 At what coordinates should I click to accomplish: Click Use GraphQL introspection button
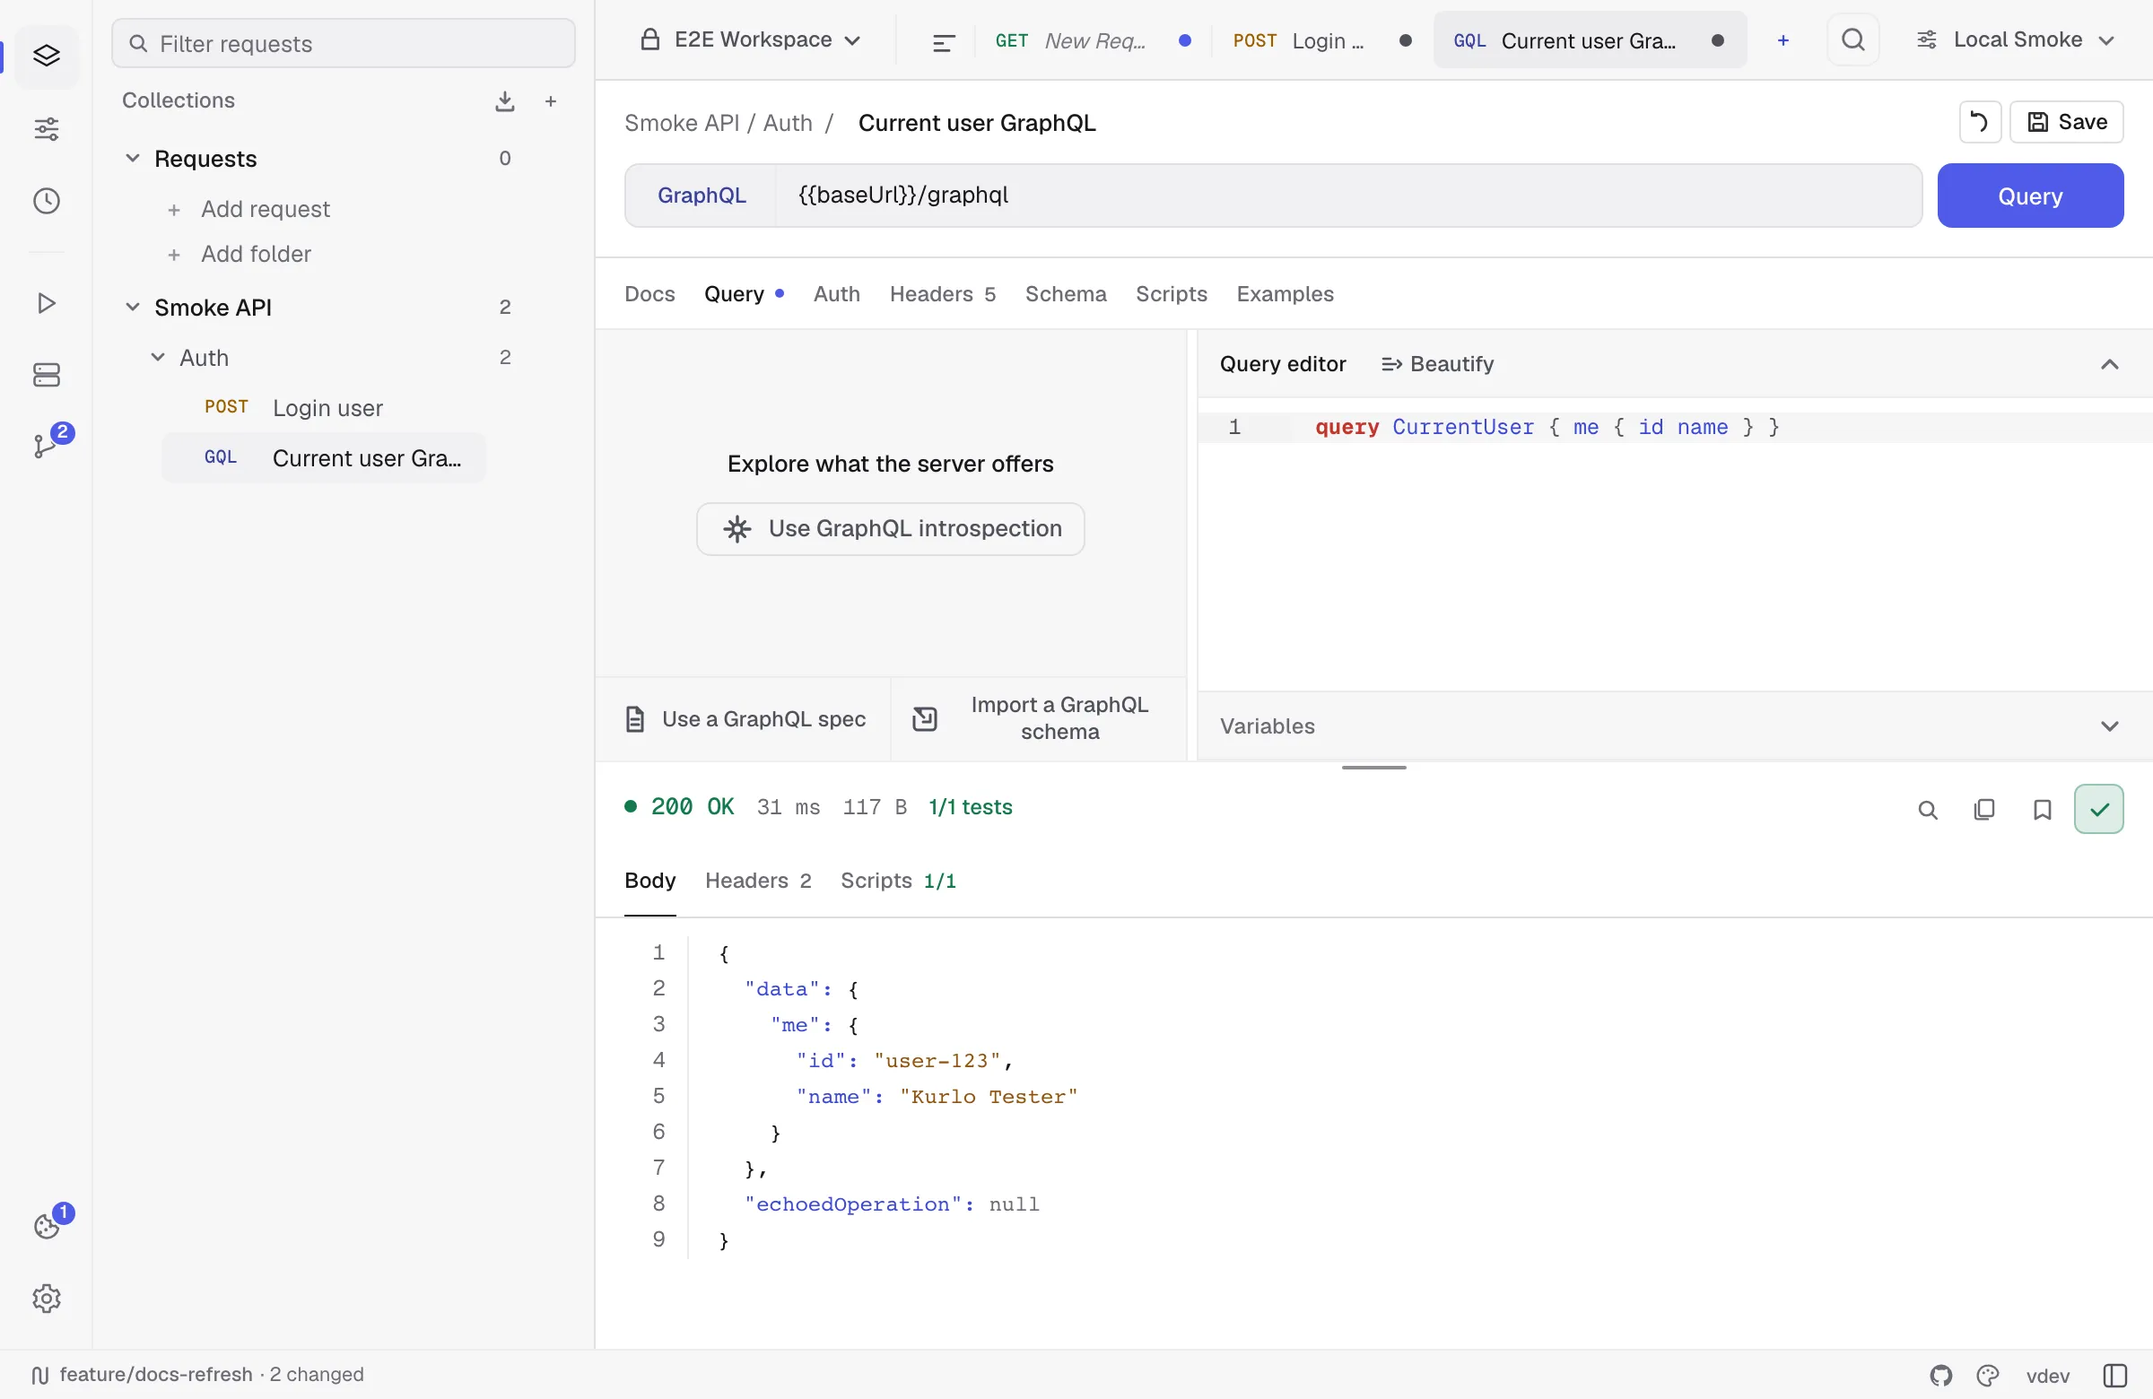pyautogui.click(x=890, y=529)
